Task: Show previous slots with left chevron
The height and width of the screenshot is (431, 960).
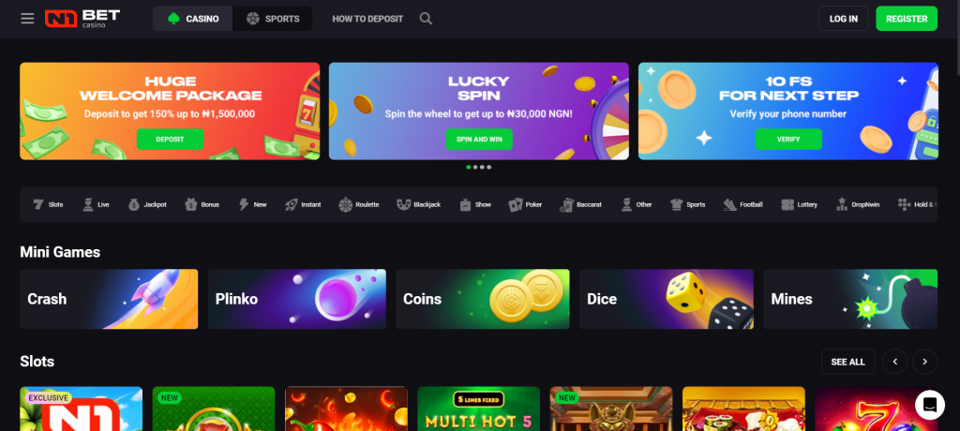Action: tap(894, 362)
